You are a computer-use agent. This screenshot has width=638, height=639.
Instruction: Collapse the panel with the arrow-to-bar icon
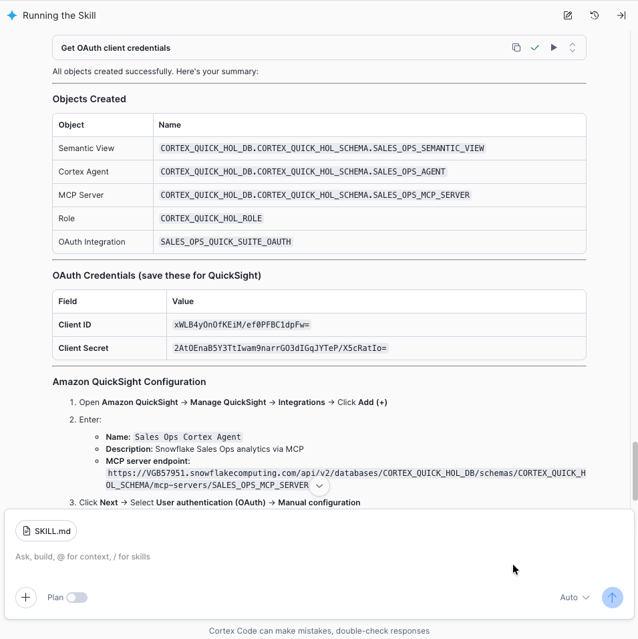click(621, 15)
